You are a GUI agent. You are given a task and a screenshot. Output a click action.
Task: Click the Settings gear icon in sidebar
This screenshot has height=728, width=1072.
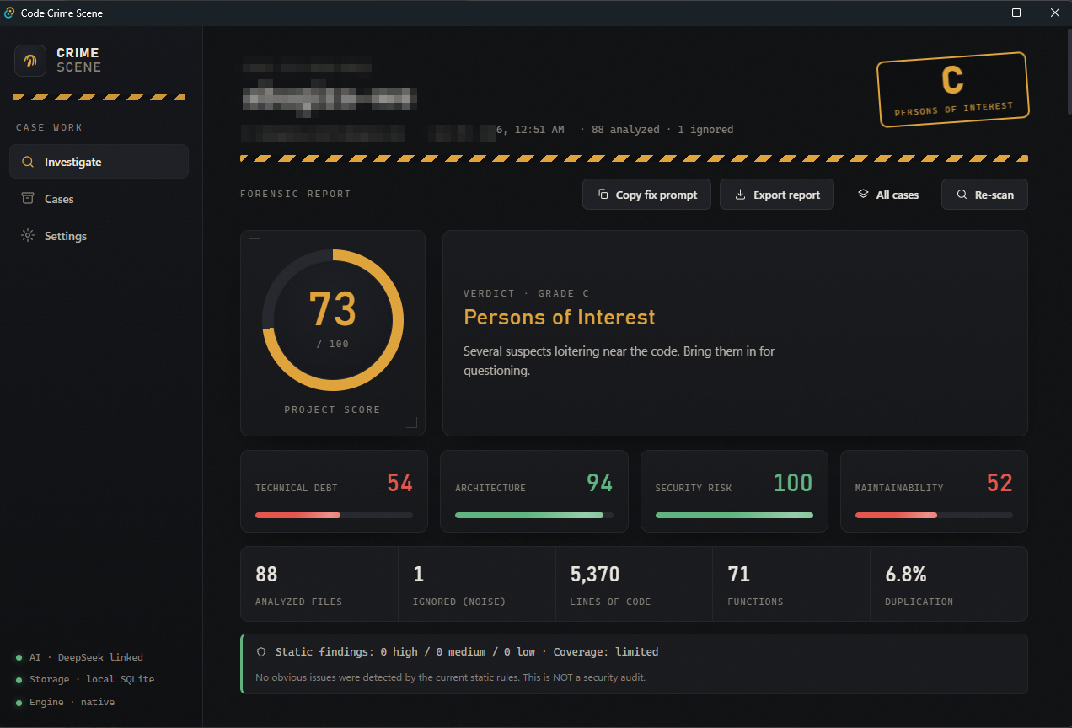point(28,236)
